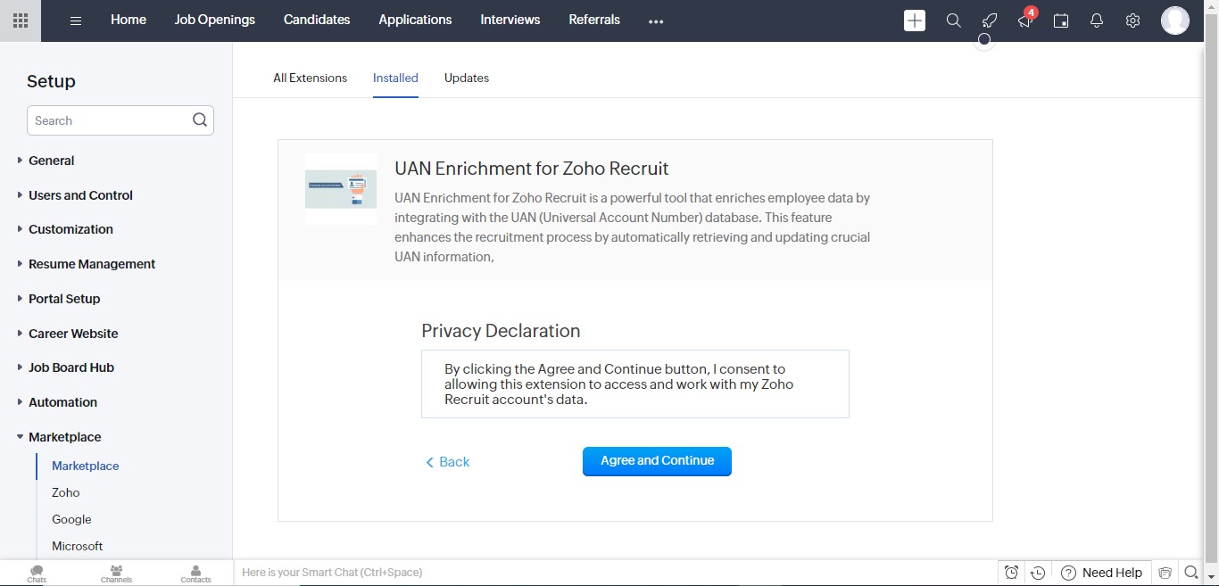Image resolution: width=1219 pixels, height=586 pixels.
Task: Click the alarm clock reminders icon
Action: coord(1011,573)
